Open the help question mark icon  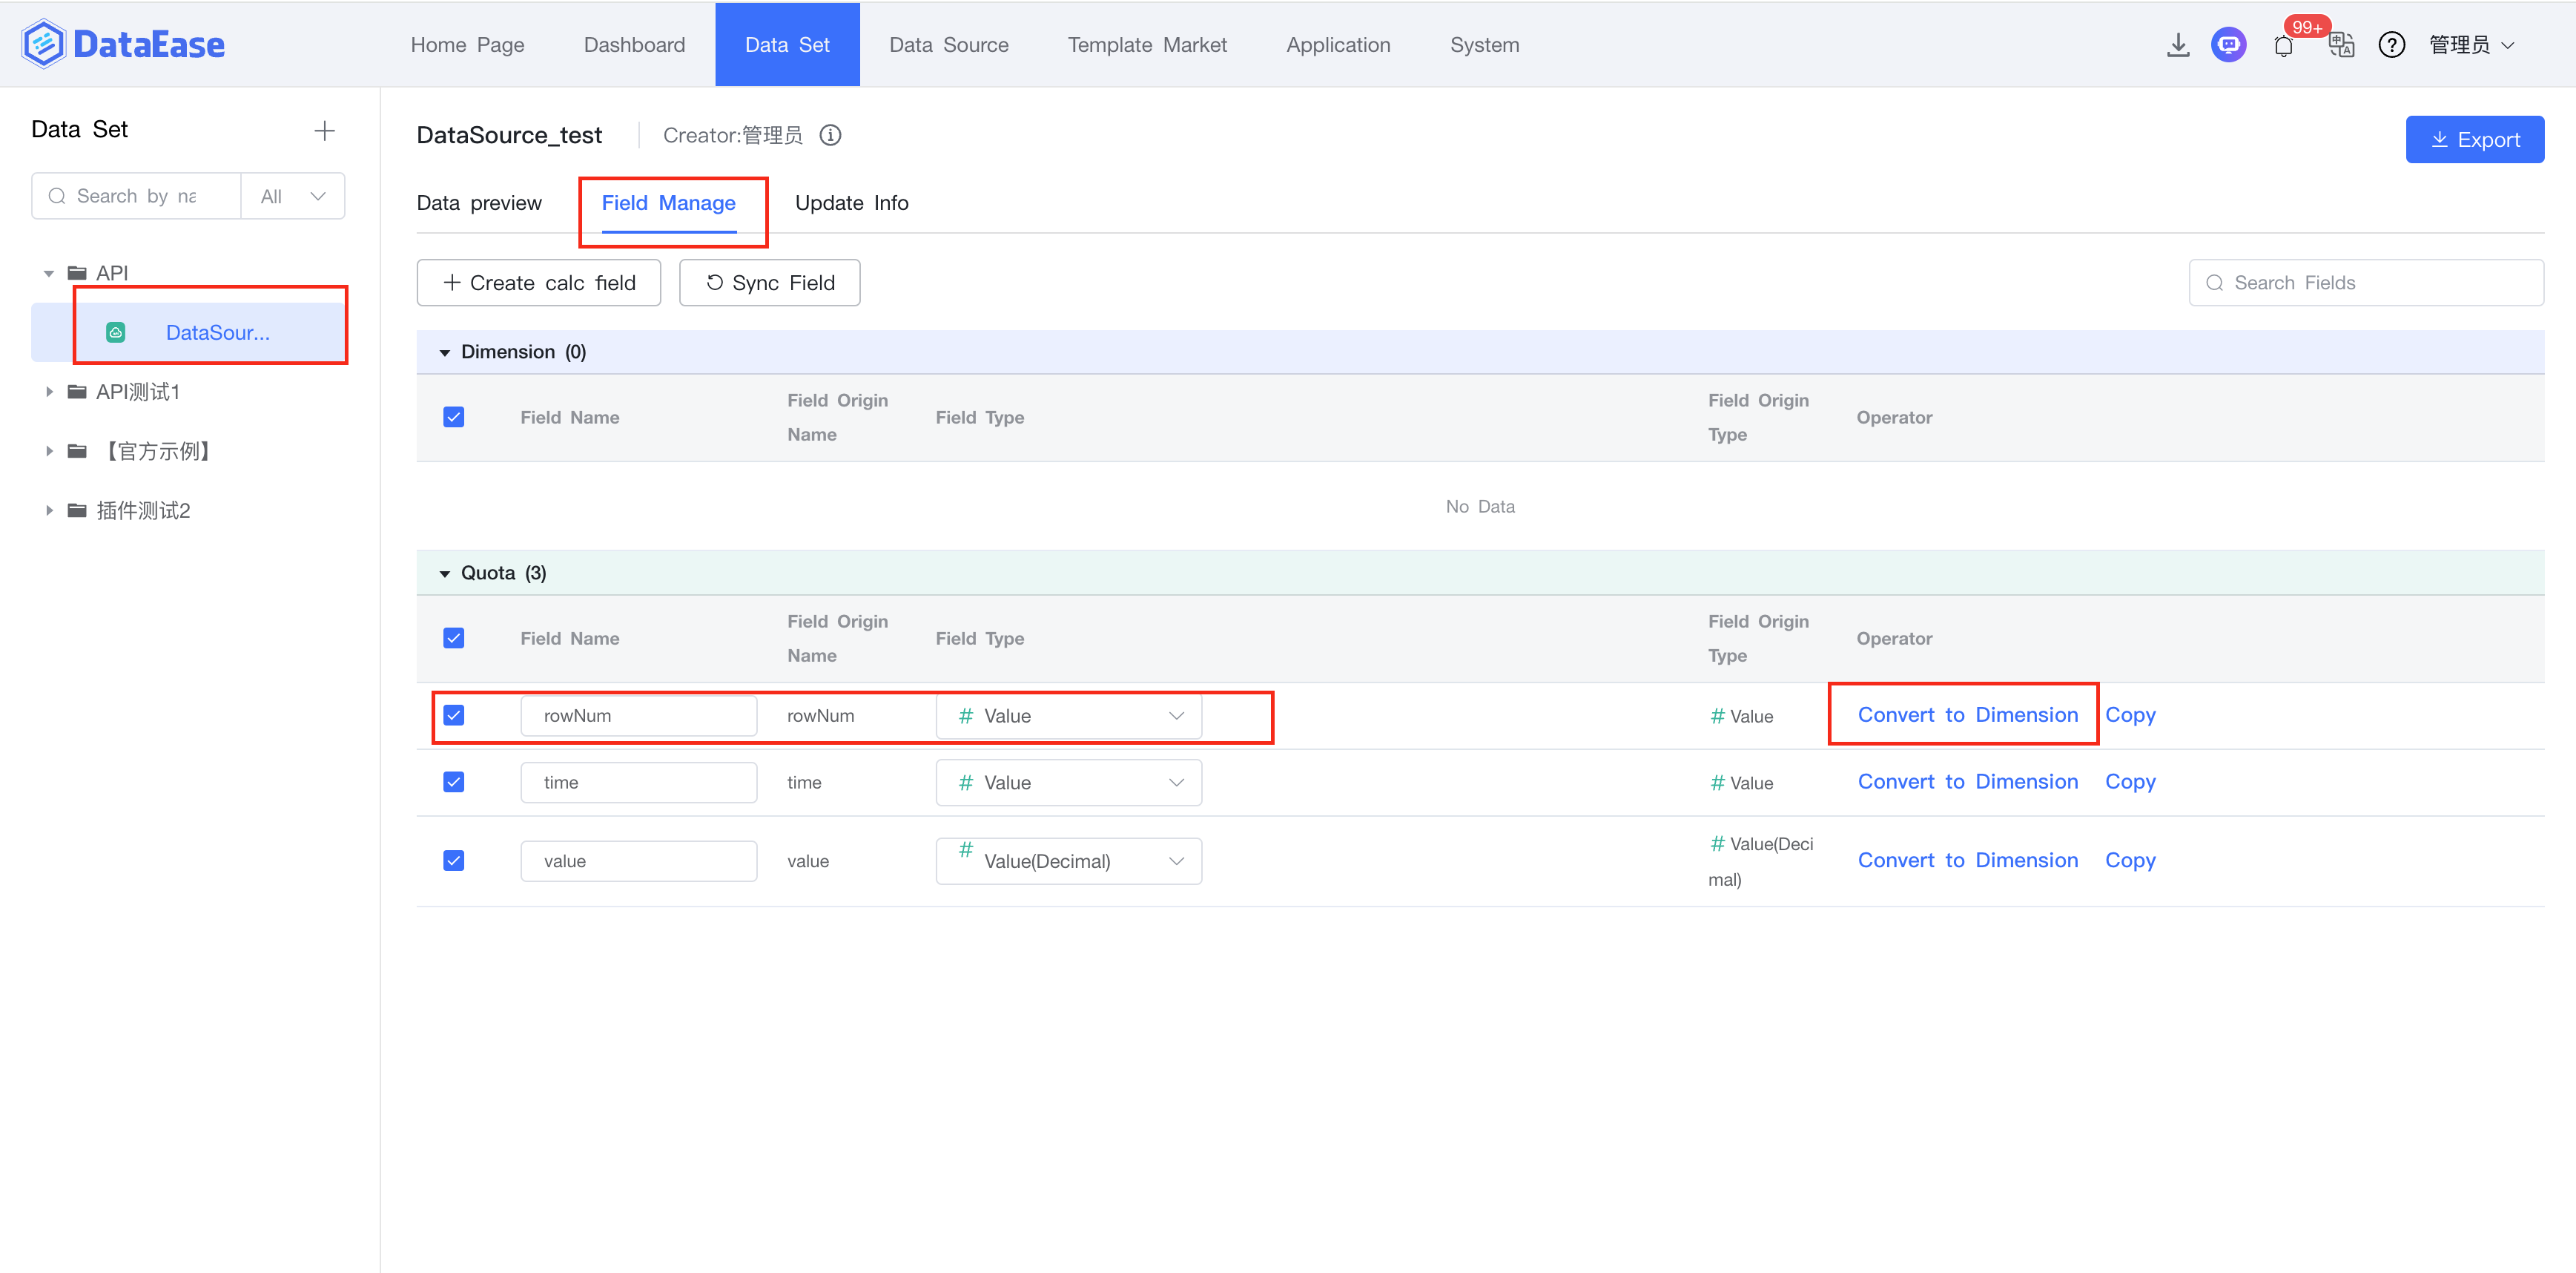(2391, 45)
